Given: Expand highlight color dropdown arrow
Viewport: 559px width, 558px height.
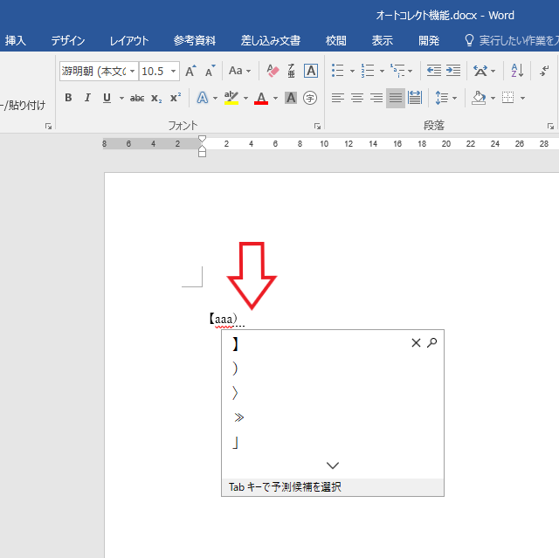Looking at the screenshot, I should point(245,98).
